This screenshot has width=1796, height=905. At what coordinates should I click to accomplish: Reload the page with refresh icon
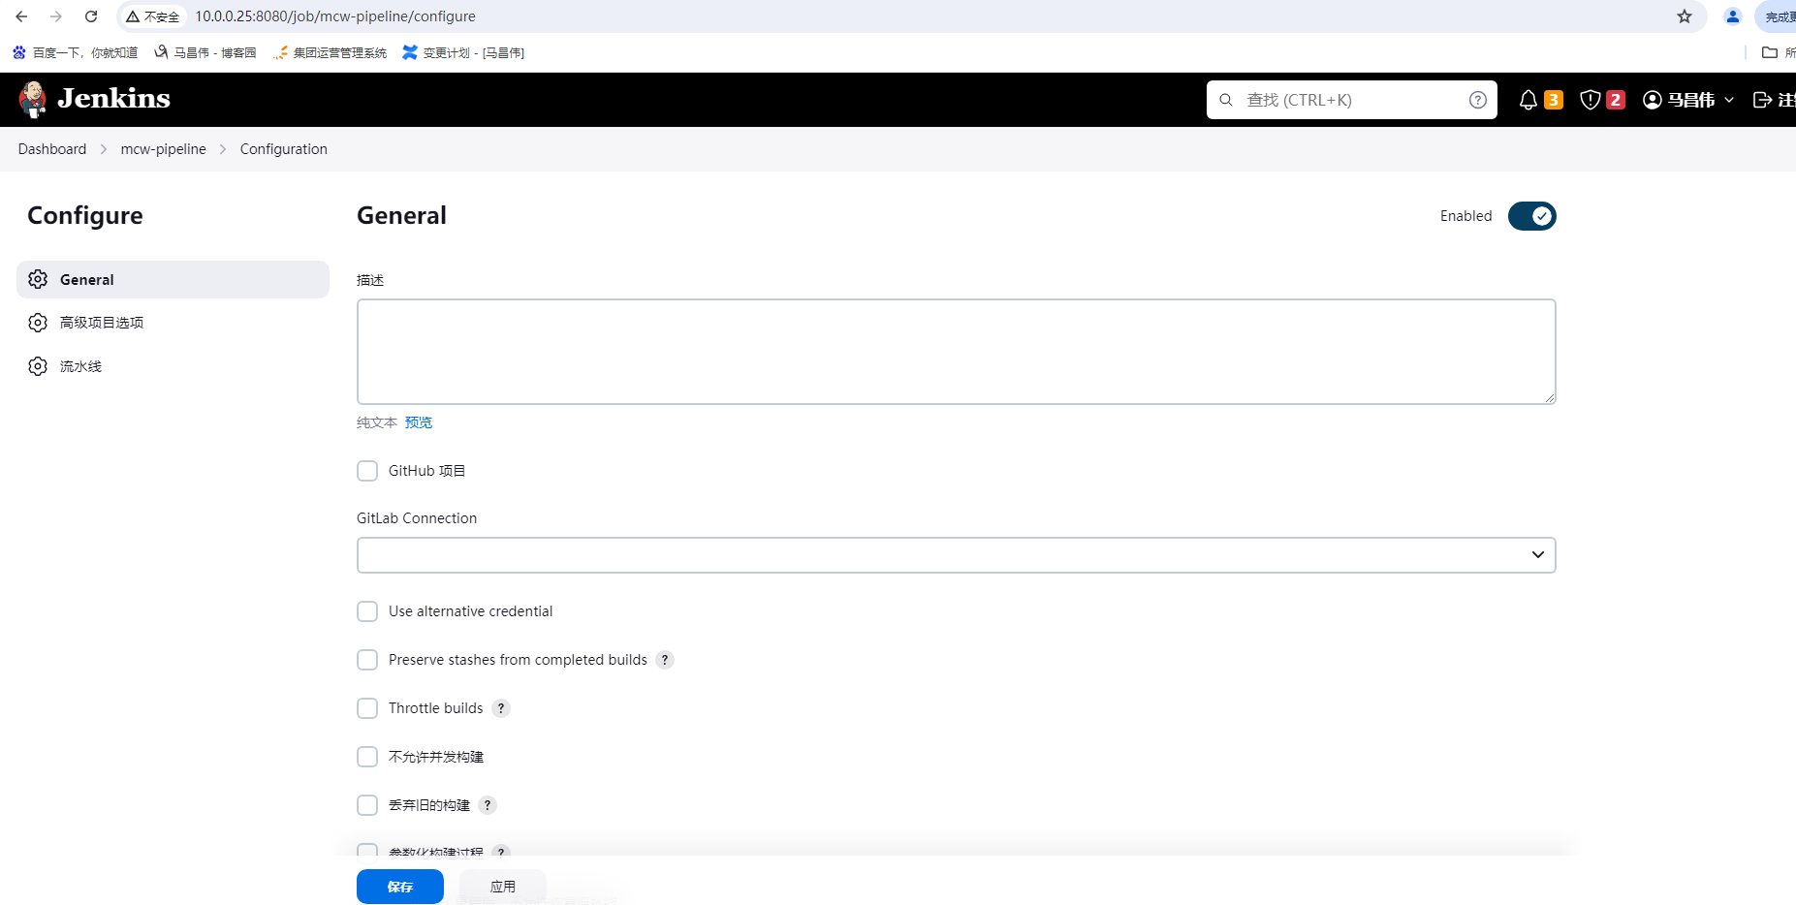coord(91,16)
